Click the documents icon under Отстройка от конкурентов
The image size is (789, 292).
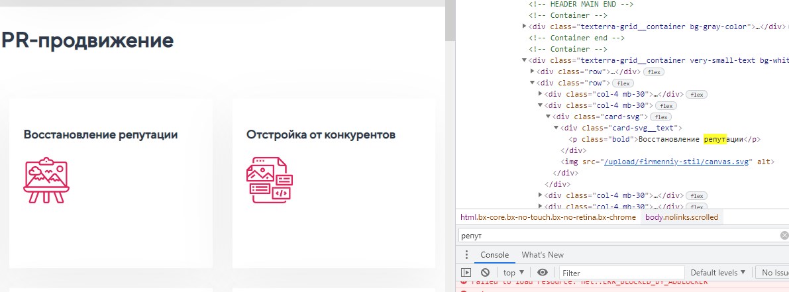[x=269, y=180]
